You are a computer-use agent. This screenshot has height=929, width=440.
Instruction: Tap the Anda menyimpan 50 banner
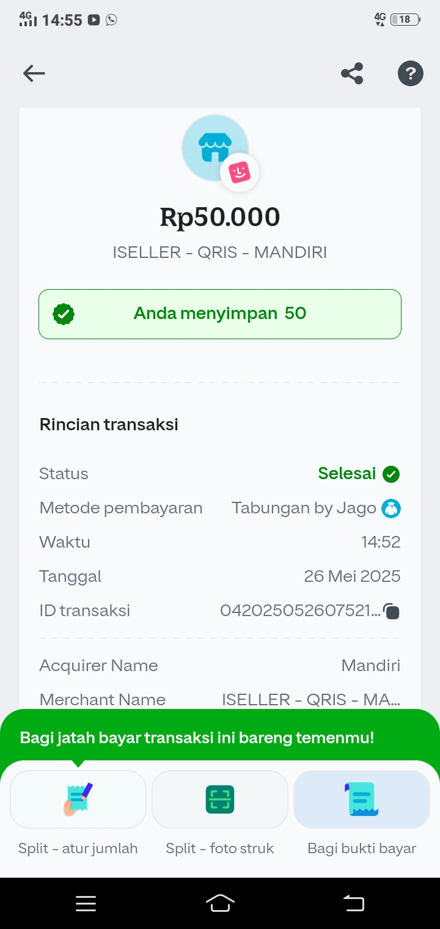(220, 314)
